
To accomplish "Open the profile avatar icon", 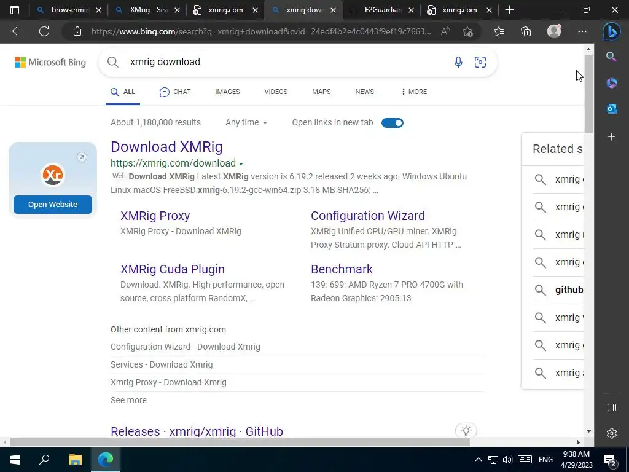I will [x=554, y=31].
